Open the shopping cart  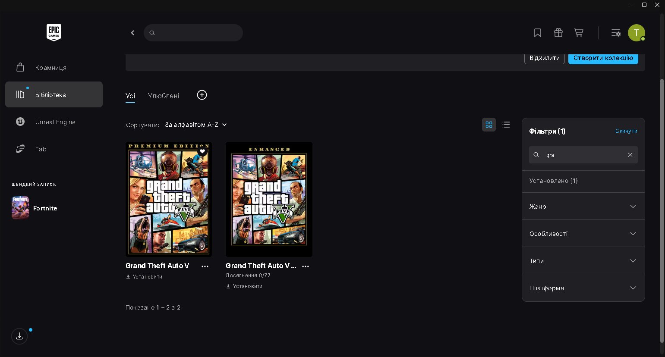tap(579, 33)
